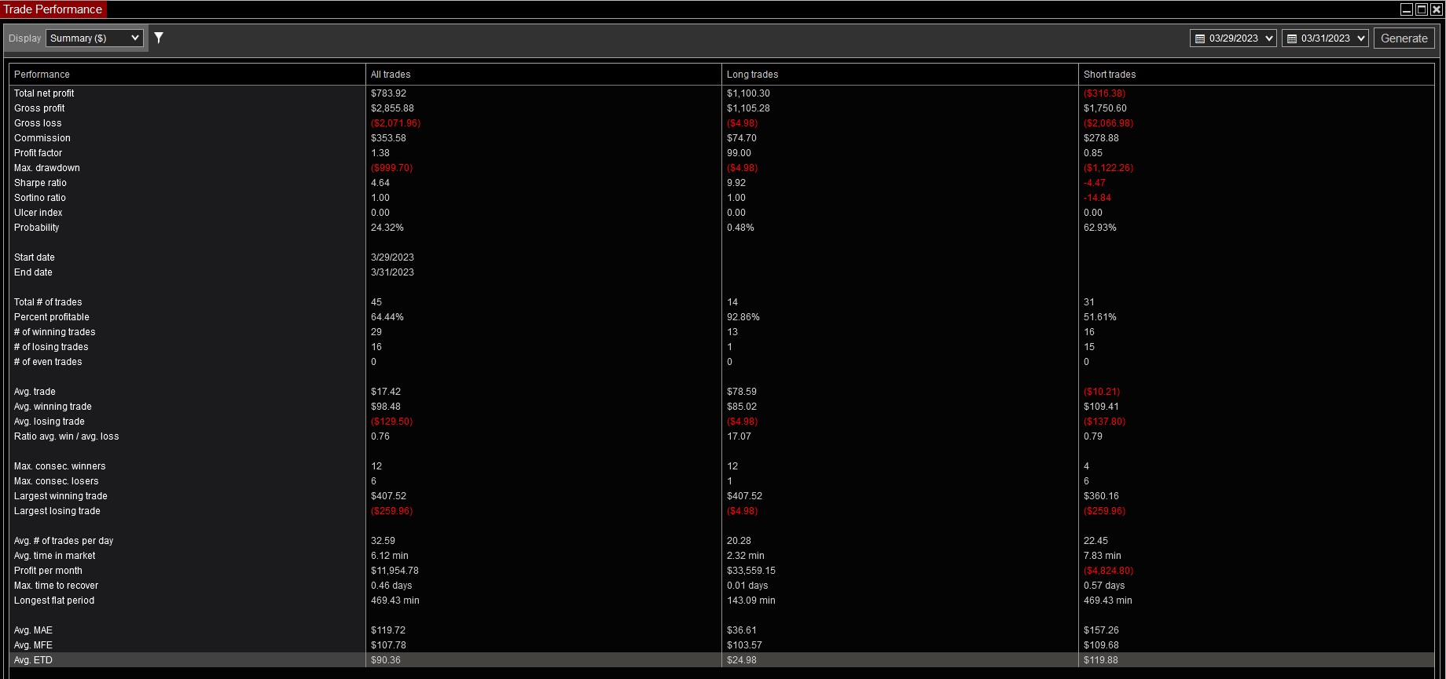Select the Commission row label

[x=42, y=138]
